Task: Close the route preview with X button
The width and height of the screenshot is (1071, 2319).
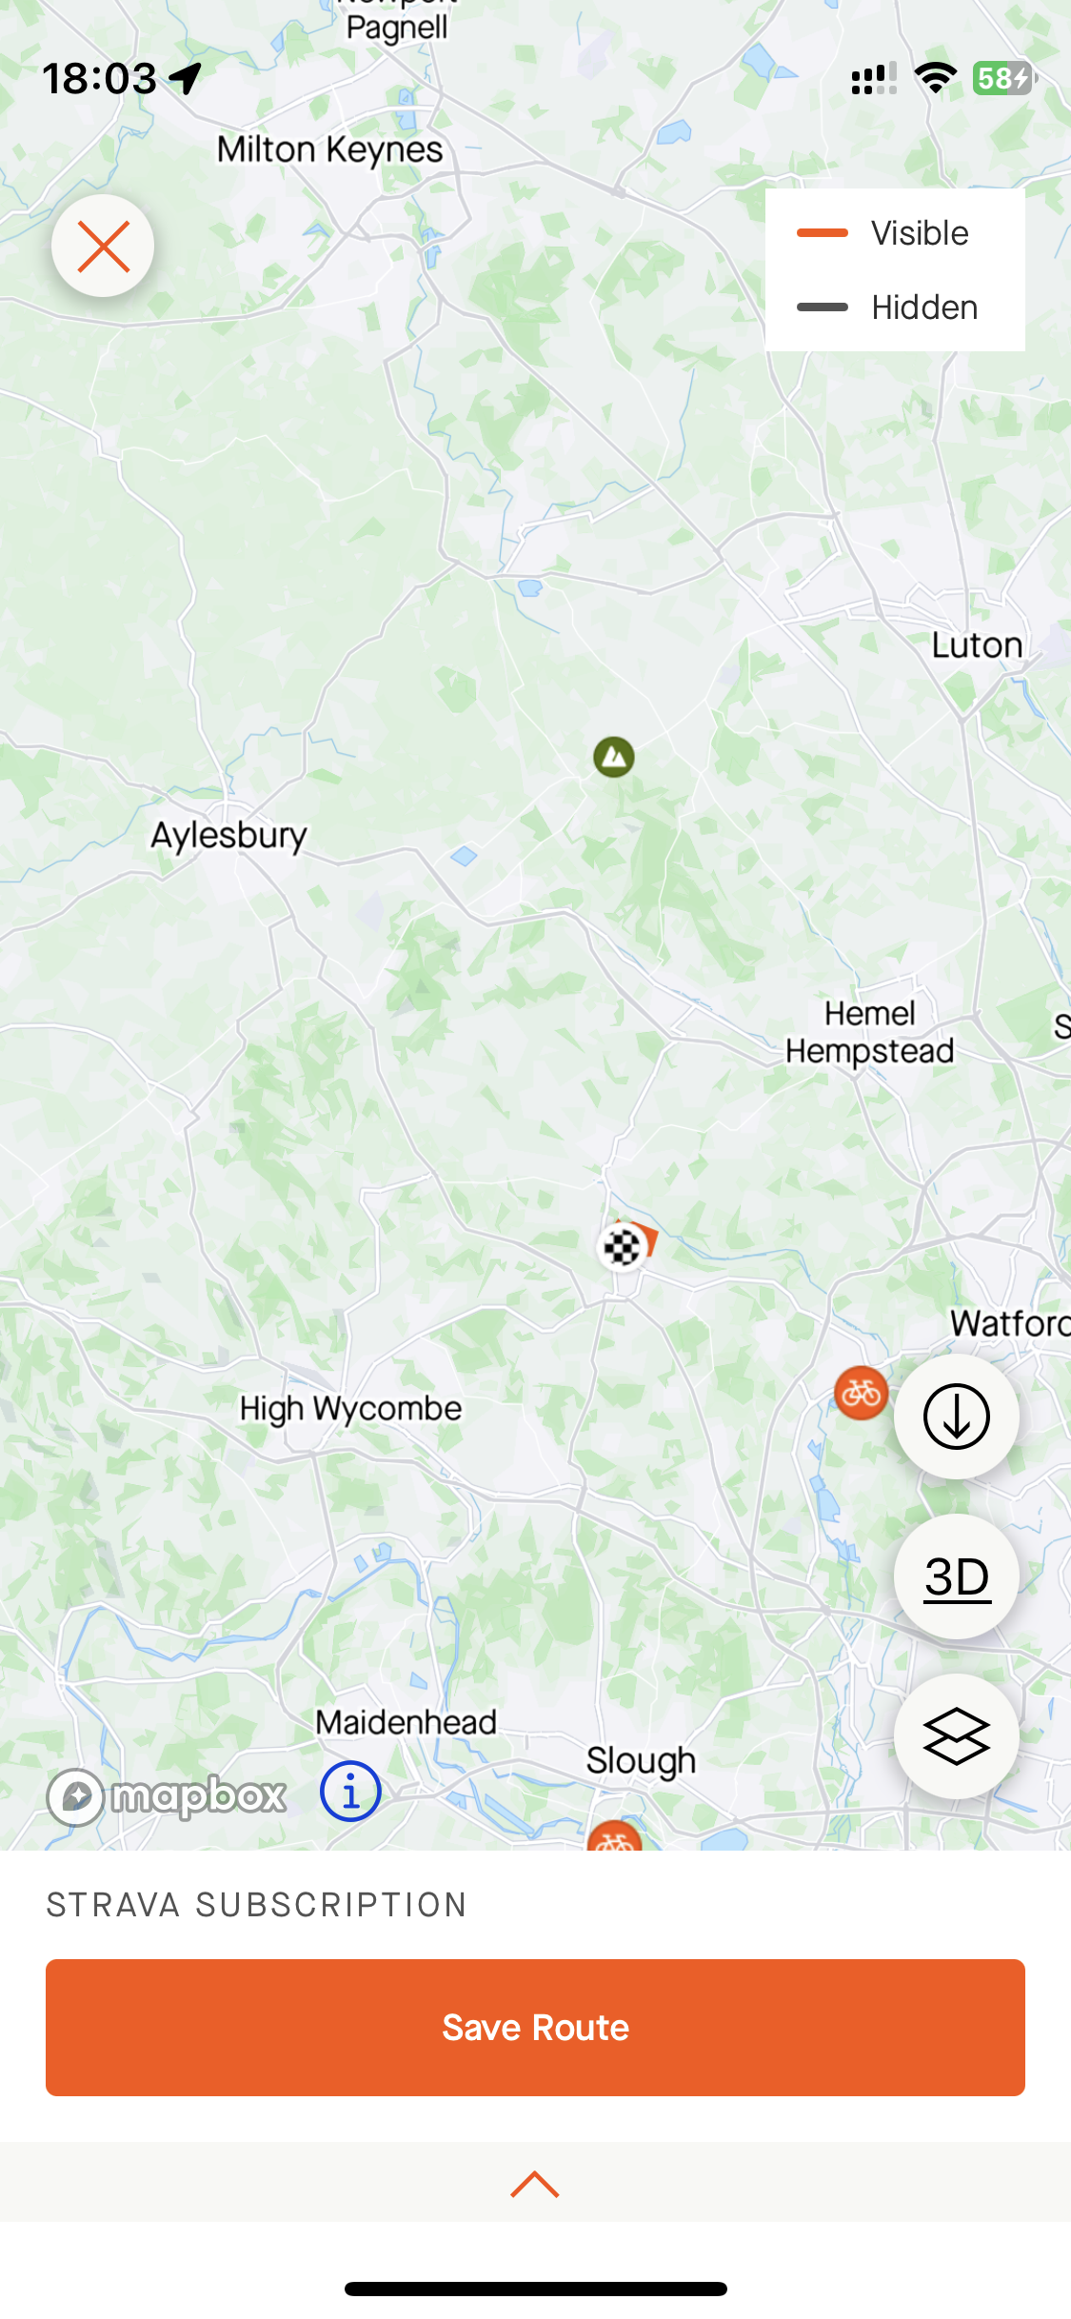Action: coord(103,246)
